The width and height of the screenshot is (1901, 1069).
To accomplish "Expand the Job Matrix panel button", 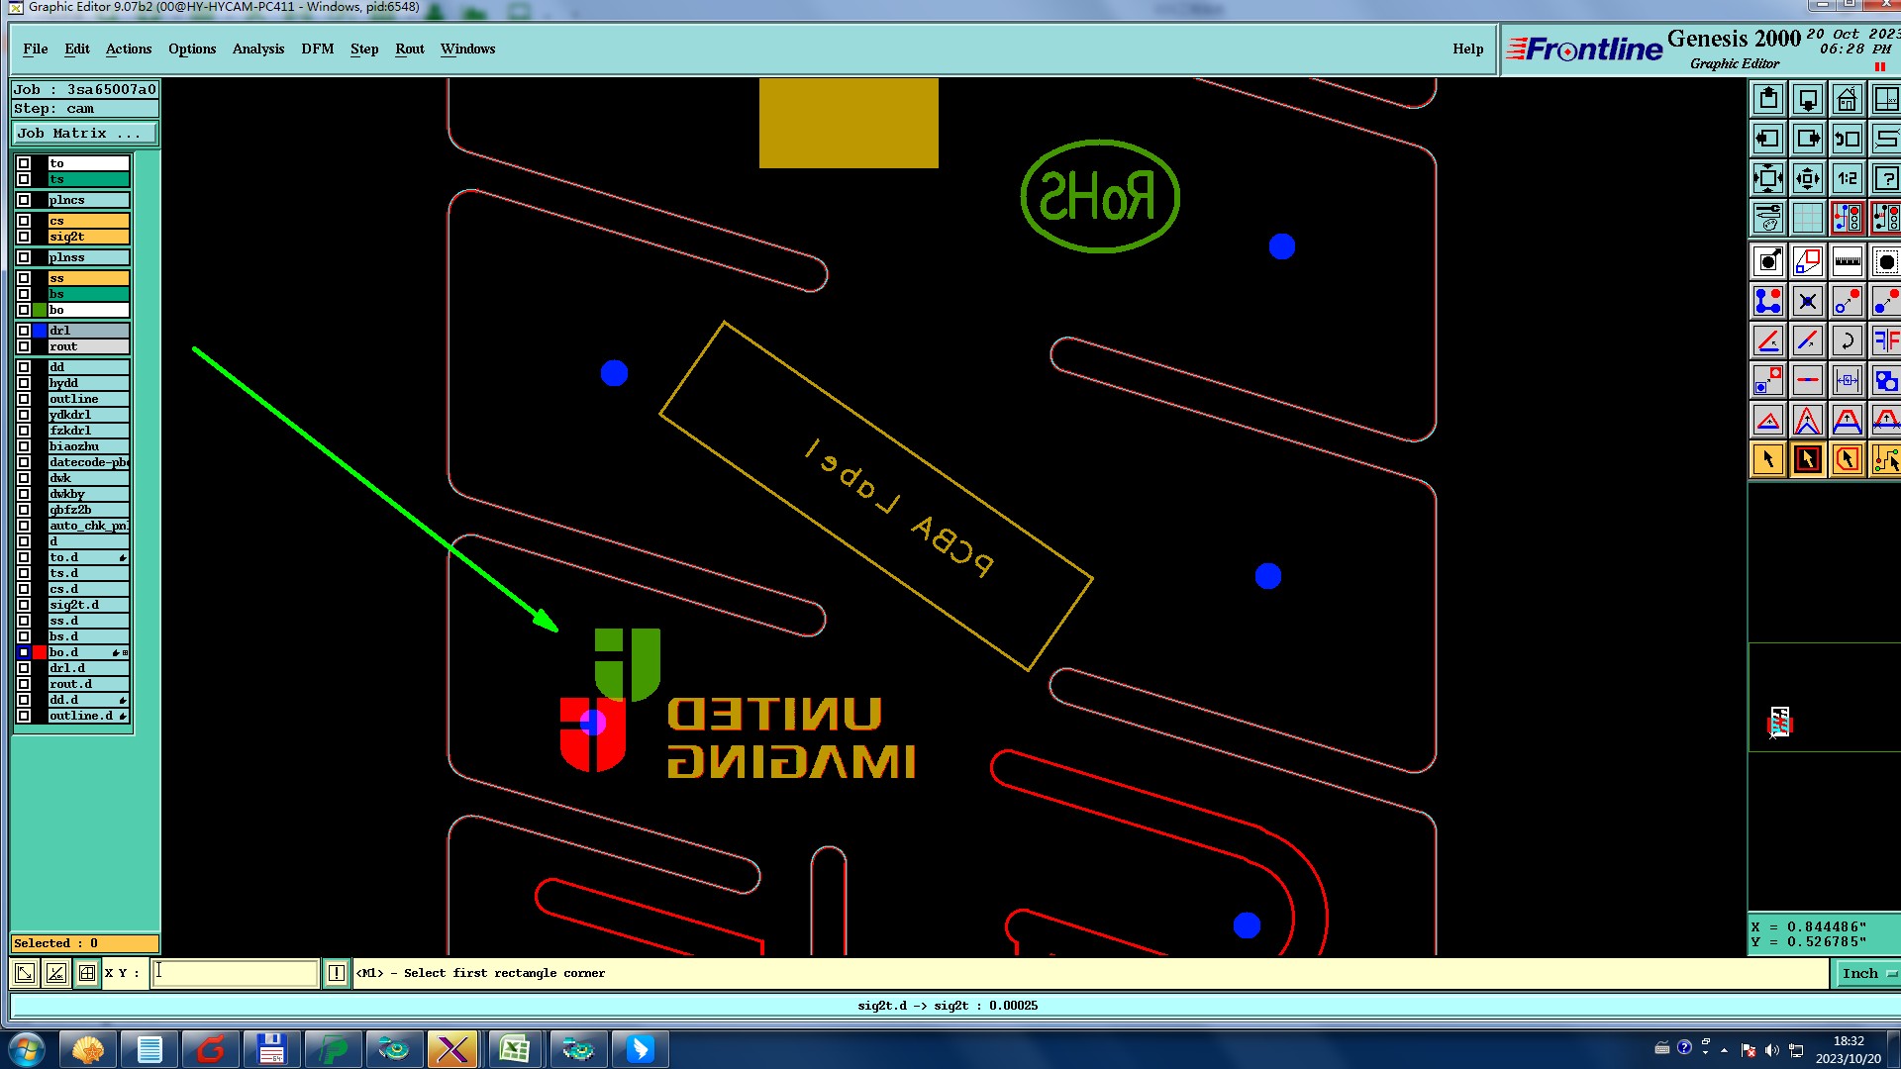I will (85, 134).
